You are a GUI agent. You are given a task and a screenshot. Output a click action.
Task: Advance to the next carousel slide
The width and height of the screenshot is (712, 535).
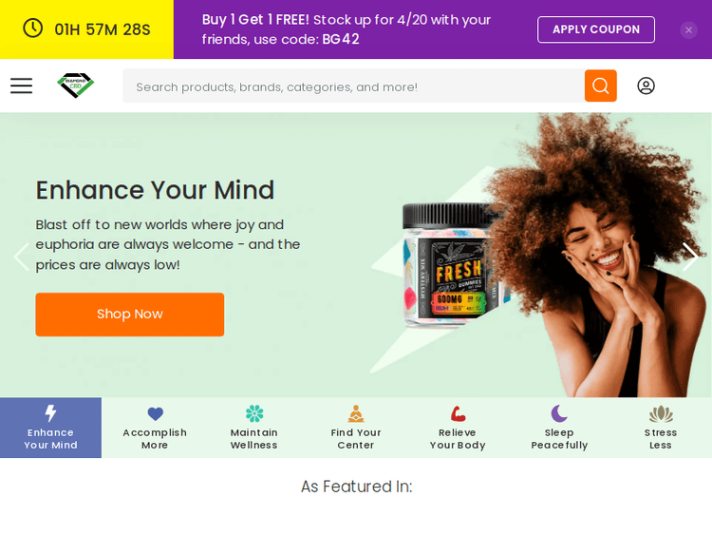click(690, 257)
